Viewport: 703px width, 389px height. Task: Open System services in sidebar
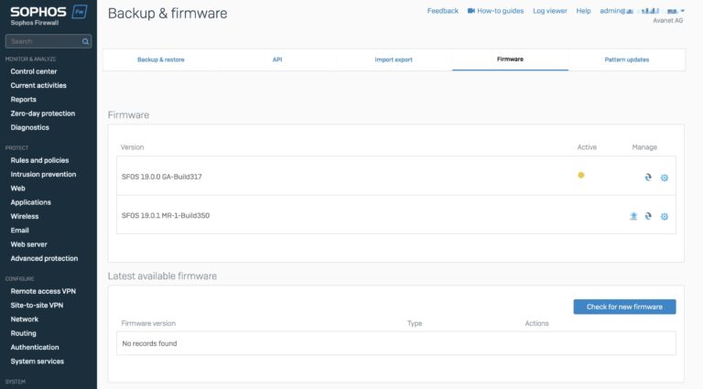pyautogui.click(x=38, y=362)
